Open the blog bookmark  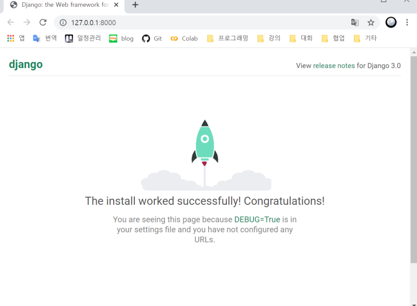tap(121, 38)
